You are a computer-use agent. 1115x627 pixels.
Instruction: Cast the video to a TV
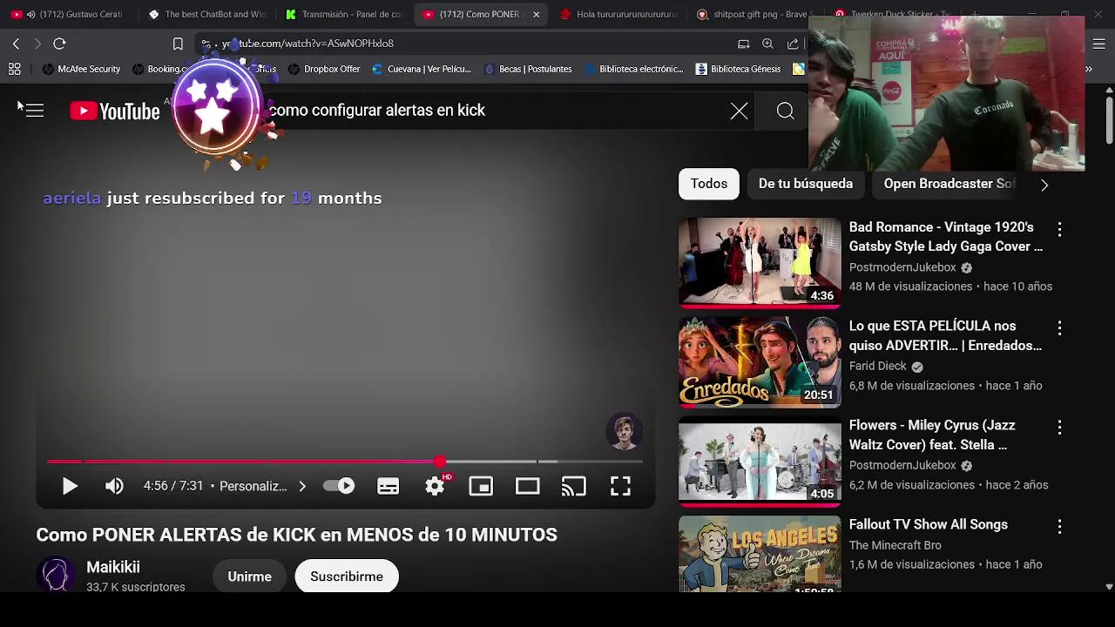click(x=573, y=486)
